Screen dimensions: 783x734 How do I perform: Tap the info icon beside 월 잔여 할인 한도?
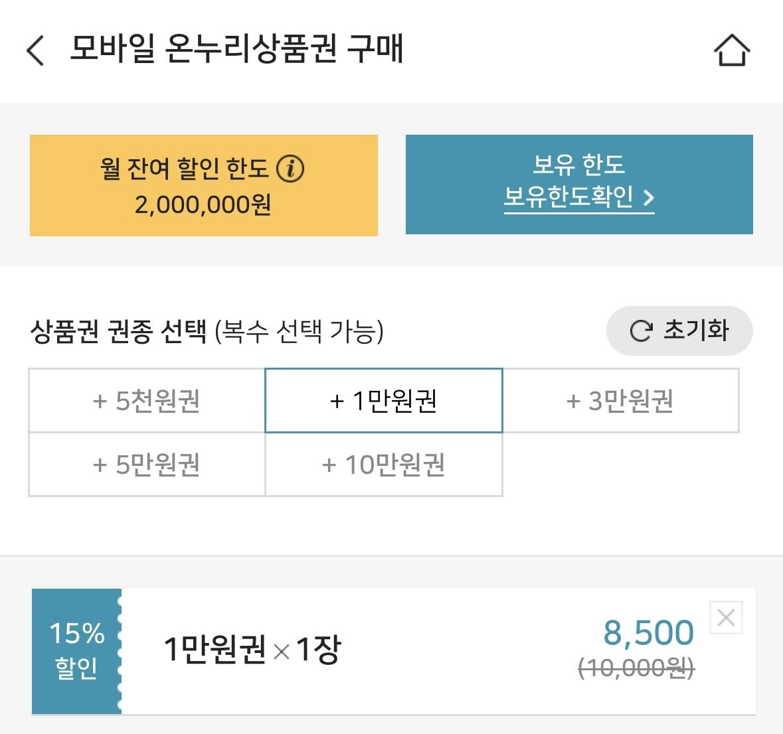point(291,169)
